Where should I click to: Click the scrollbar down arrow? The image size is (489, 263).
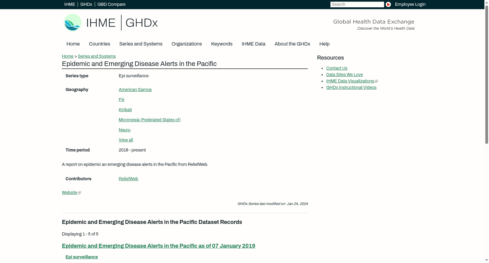click(x=487, y=261)
